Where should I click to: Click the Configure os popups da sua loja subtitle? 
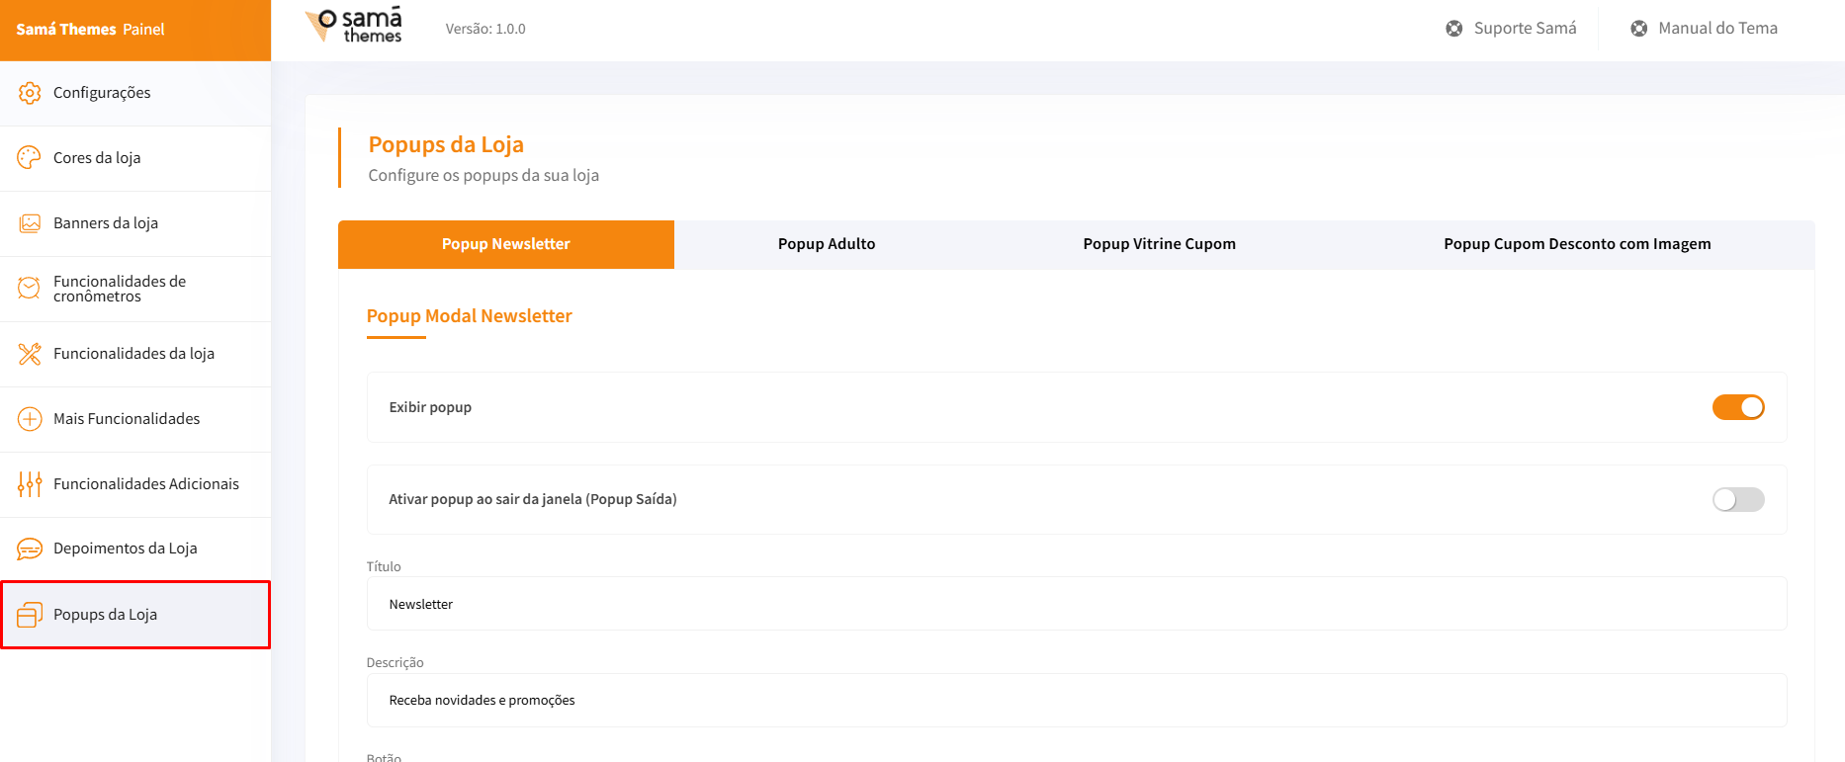click(x=483, y=175)
